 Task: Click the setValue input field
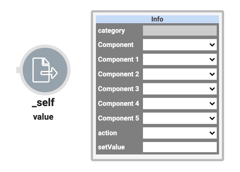point(180,147)
